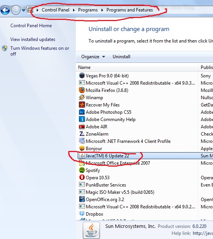Open the recent pages dropdown arrow
This screenshot has height=239, width=213.
coord(23,10)
